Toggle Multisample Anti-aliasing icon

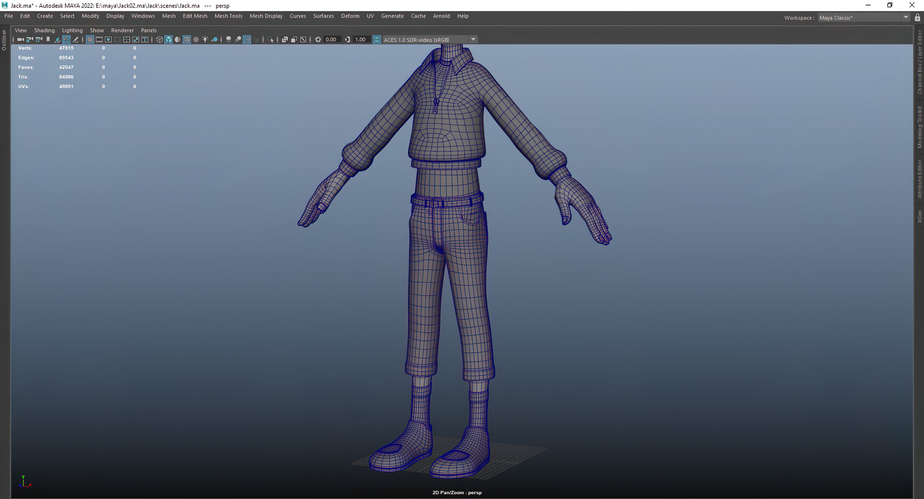(x=247, y=39)
